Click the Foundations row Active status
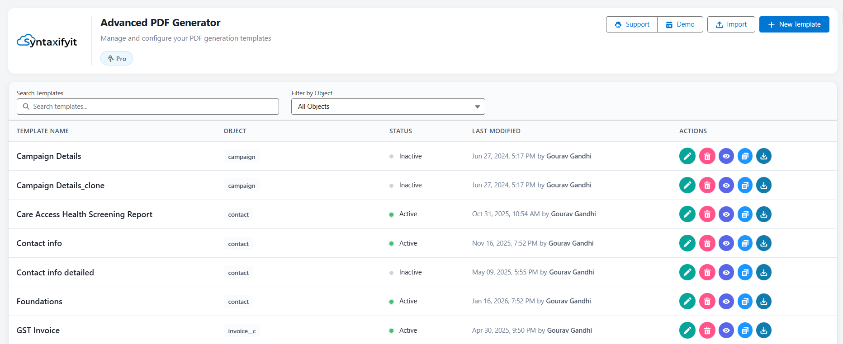Screen dimensions: 843x344 [403, 301]
